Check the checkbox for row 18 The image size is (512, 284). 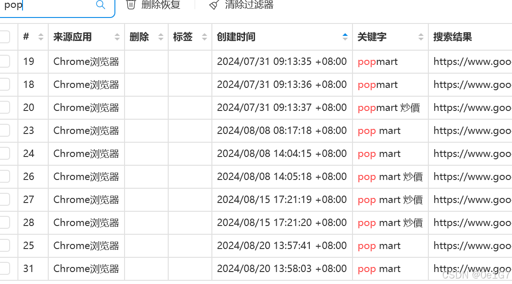4,84
